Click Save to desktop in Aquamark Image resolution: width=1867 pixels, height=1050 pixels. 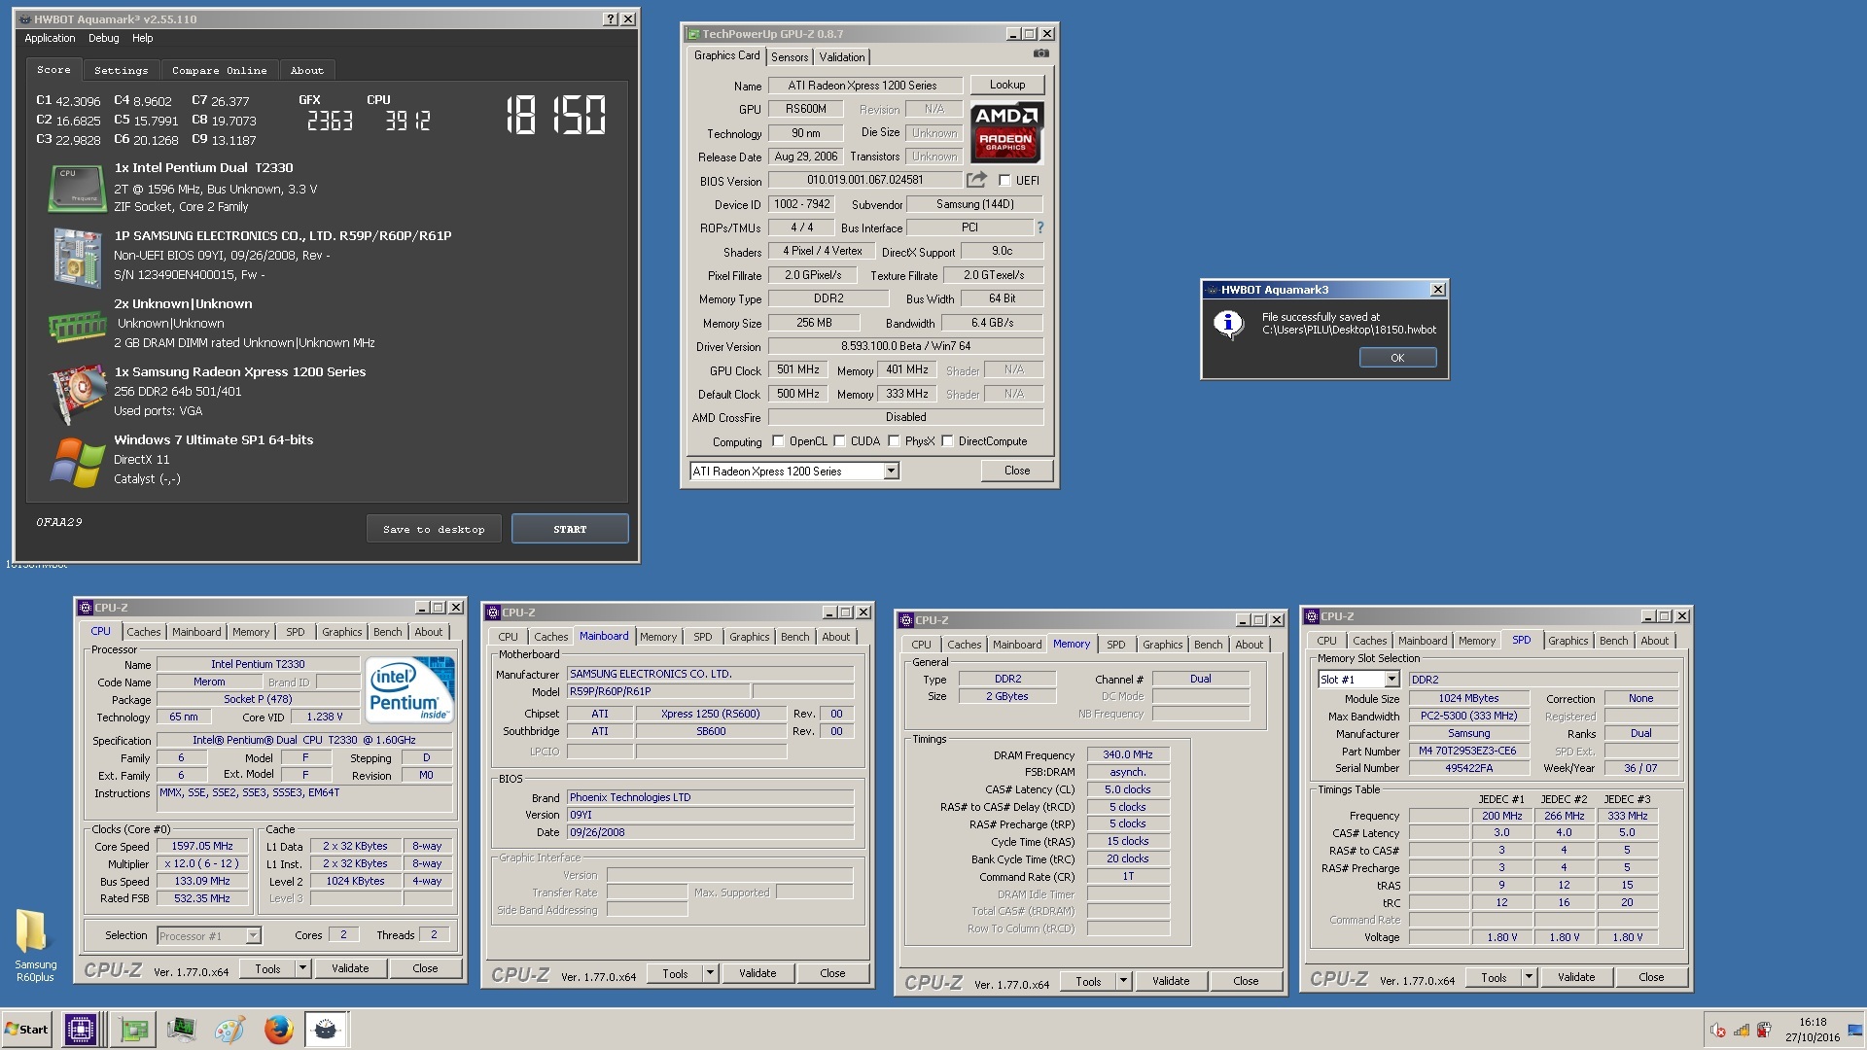click(x=434, y=529)
